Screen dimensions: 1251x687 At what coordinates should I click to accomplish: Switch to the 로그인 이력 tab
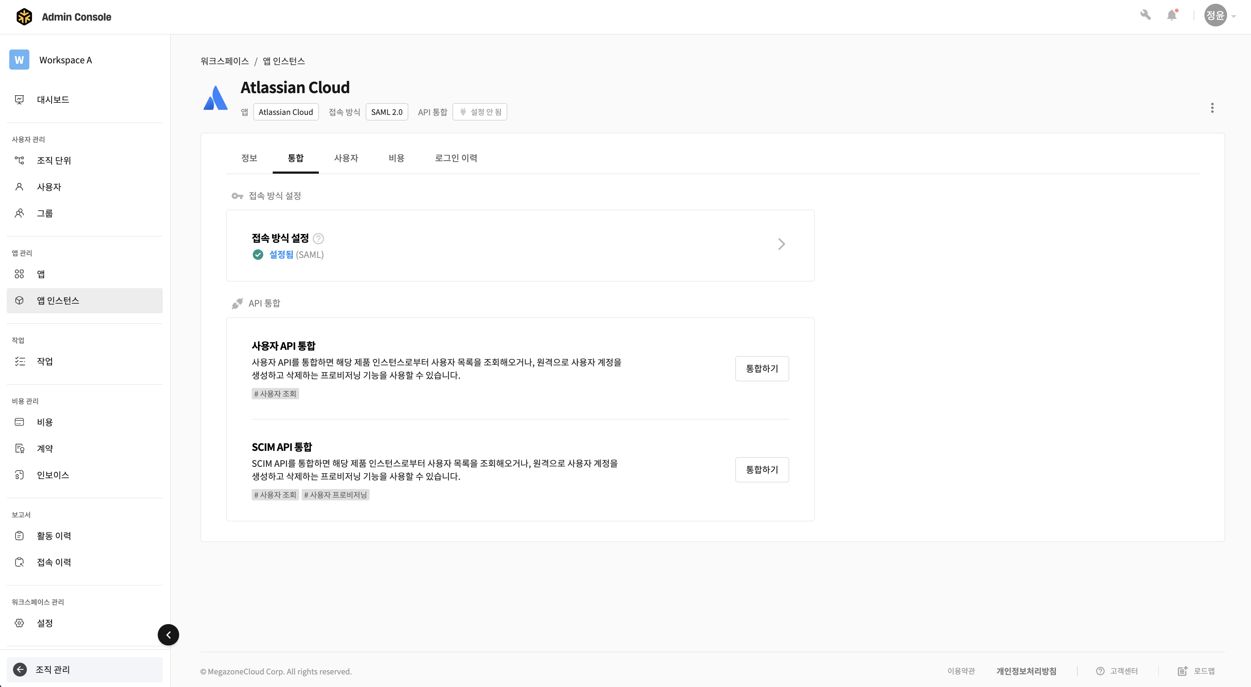point(456,158)
